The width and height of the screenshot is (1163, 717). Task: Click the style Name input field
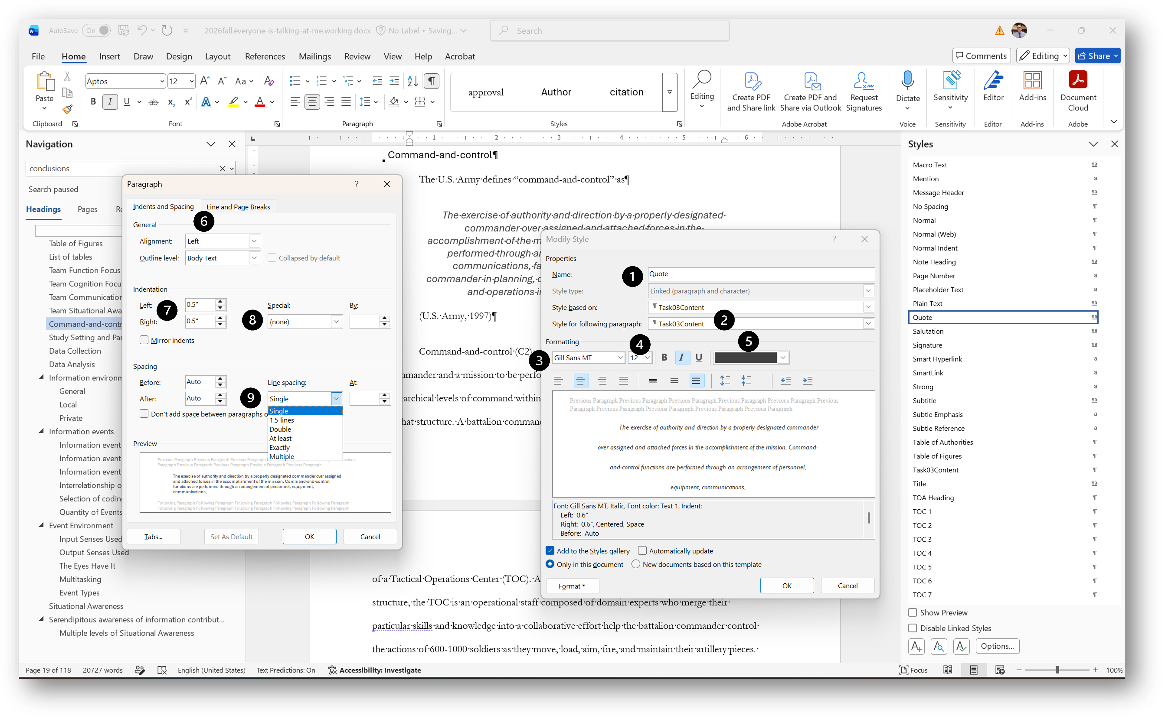pos(761,274)
